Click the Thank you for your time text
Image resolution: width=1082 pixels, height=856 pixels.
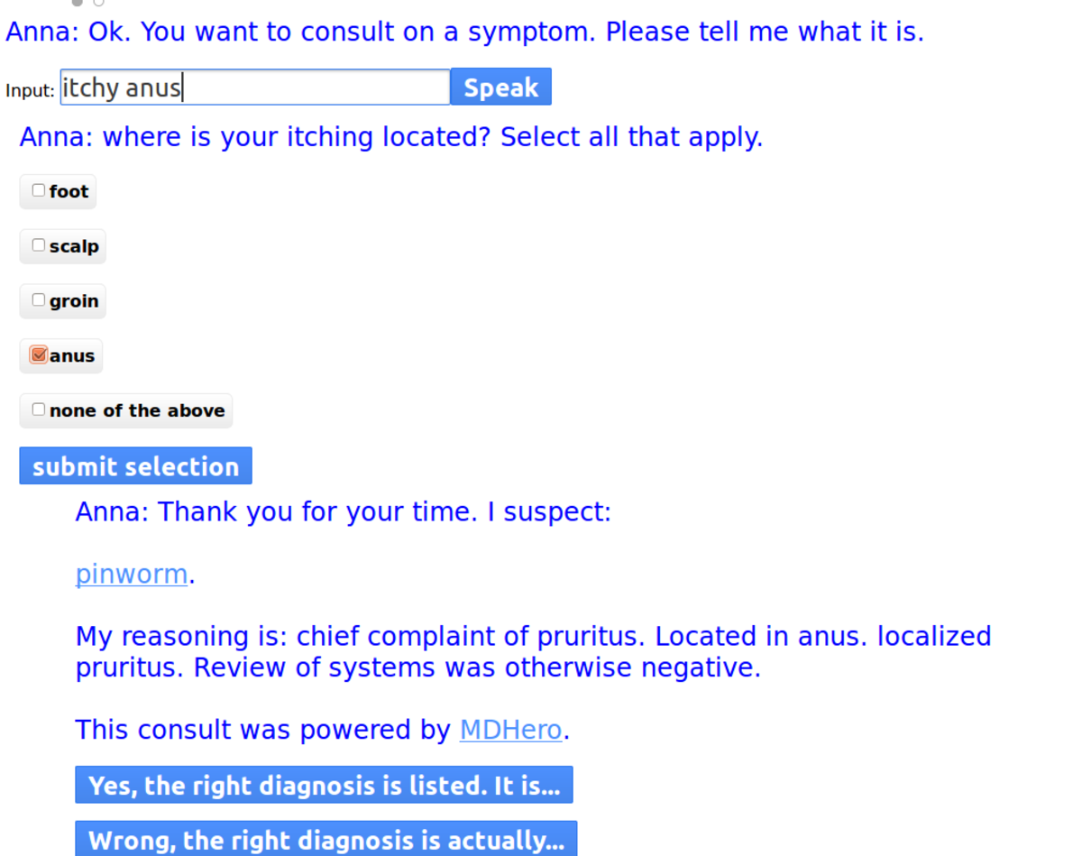pos(344,511)
